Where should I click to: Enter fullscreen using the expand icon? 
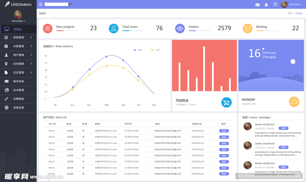275,4
